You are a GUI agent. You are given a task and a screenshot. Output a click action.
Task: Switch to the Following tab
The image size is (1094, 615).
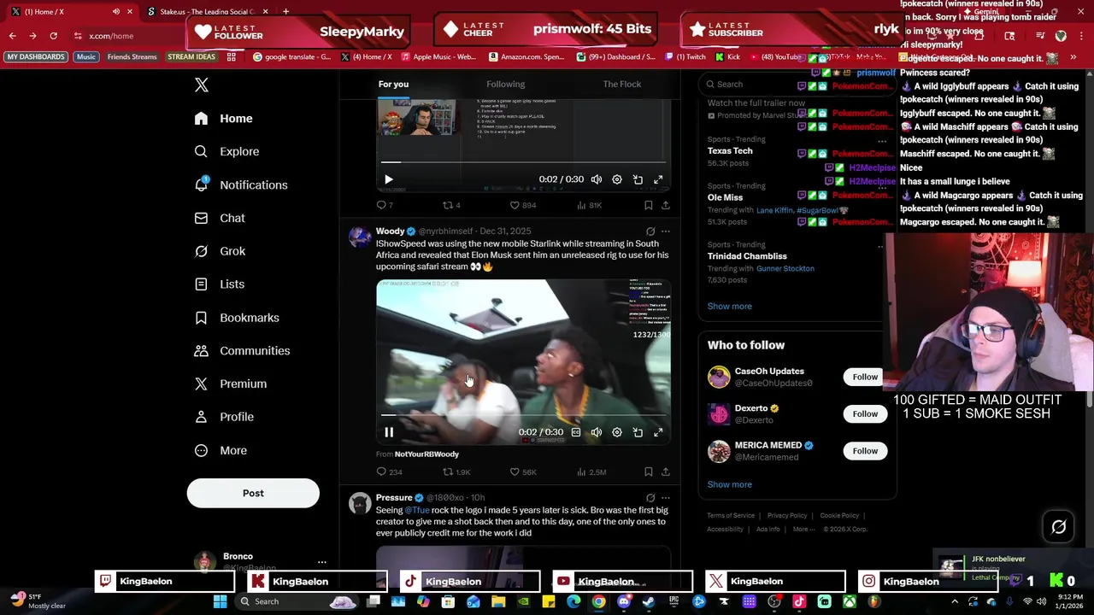[506, 84]
